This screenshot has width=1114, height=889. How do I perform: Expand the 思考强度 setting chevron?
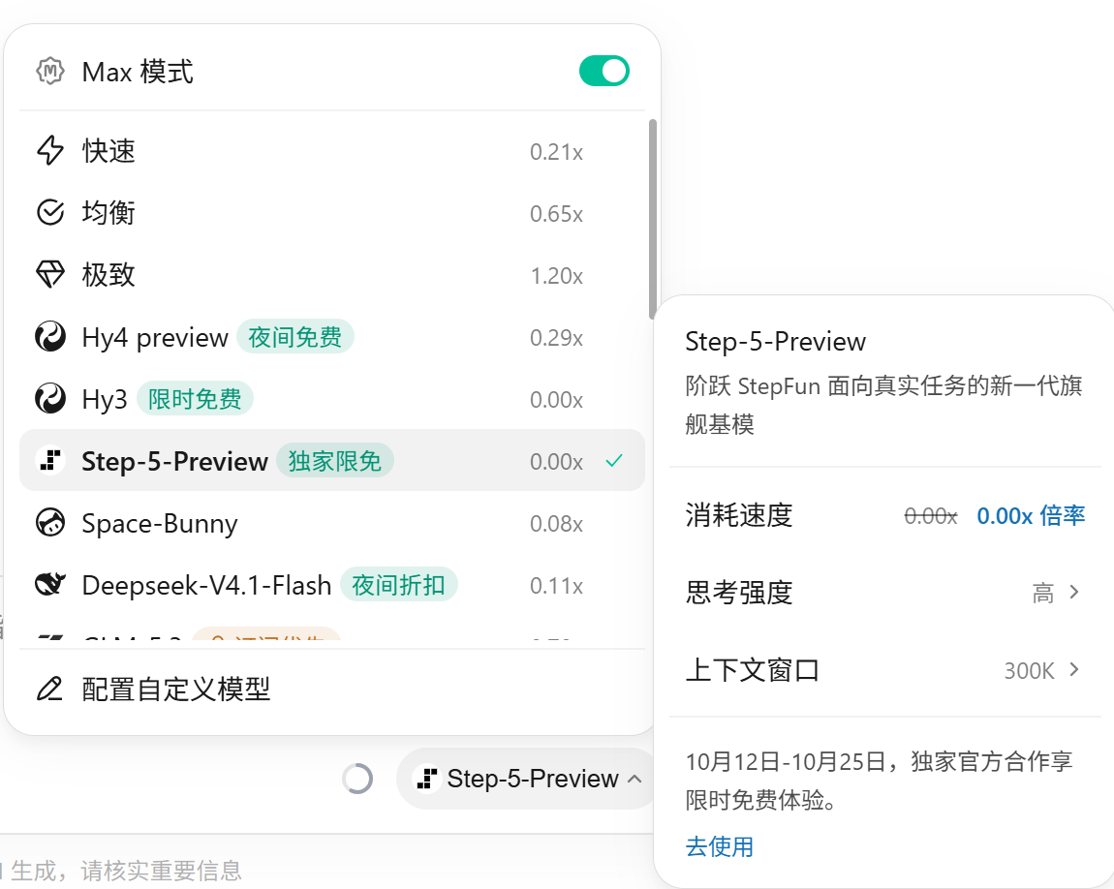click(x=1074, y=593)
